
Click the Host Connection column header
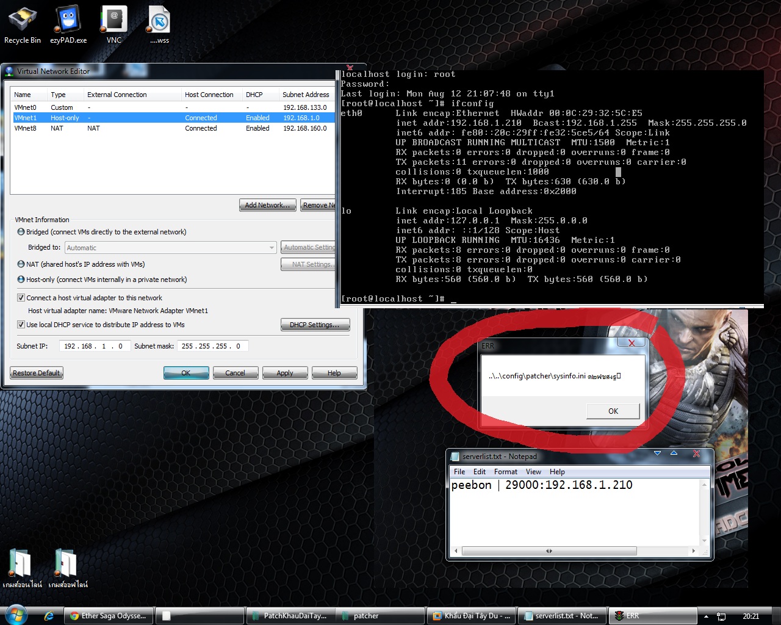click(212, 95)
